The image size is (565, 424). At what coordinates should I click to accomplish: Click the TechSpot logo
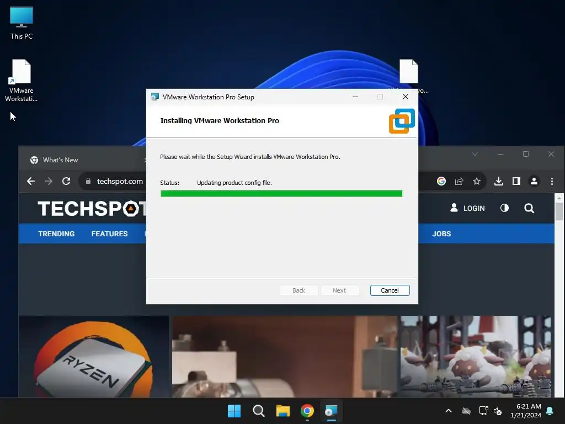tap(92, 208)
